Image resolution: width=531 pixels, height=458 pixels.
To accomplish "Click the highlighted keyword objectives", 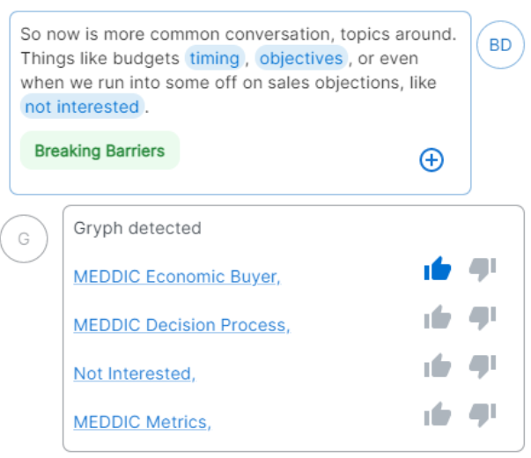I will pos(301,58).
